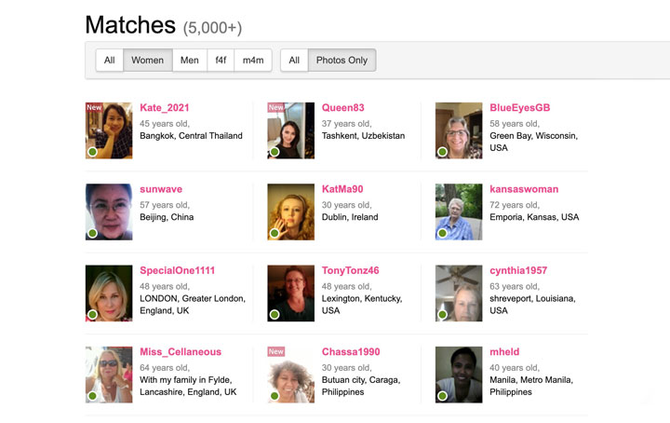
Task: Select the All gender filter
Action: pos(110,61)
